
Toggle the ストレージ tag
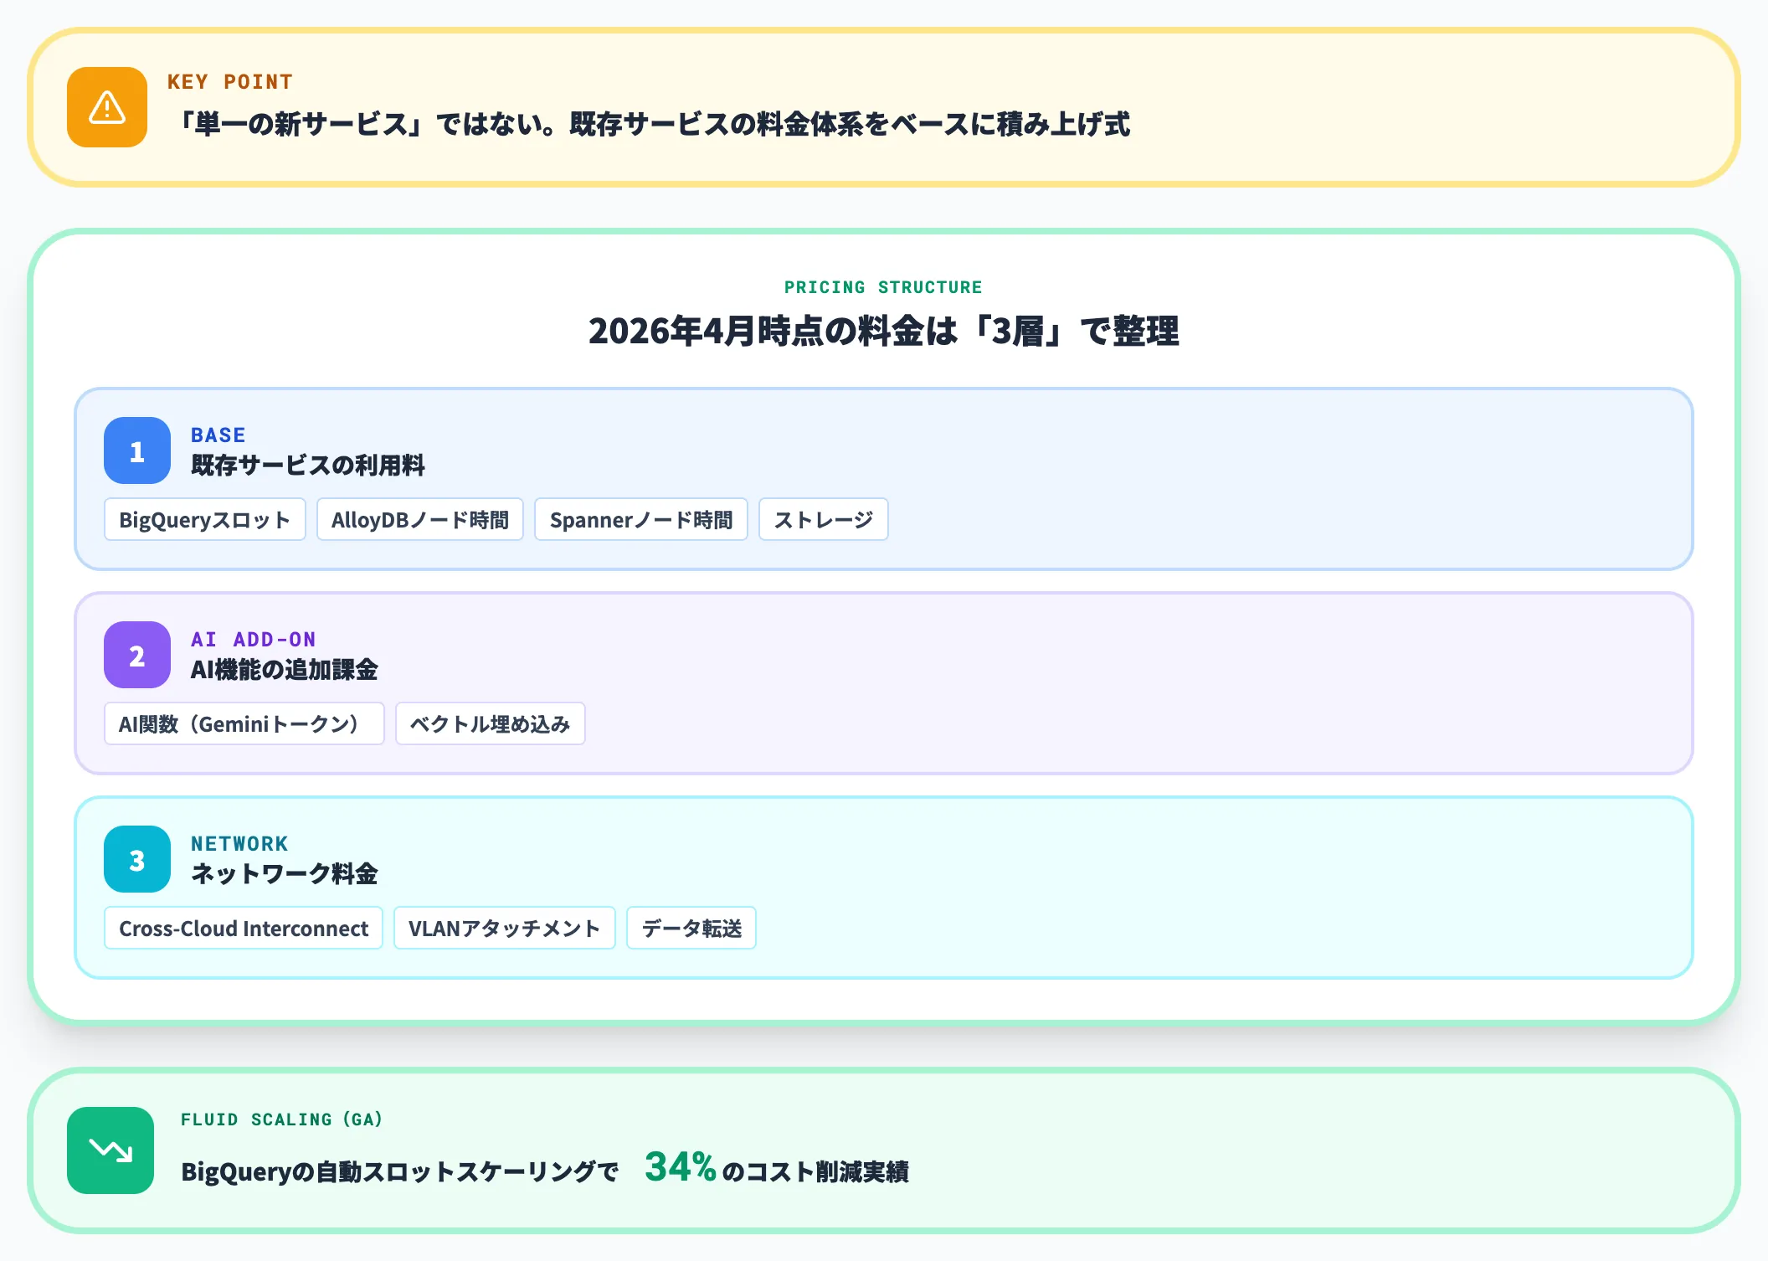coord(823,519)
